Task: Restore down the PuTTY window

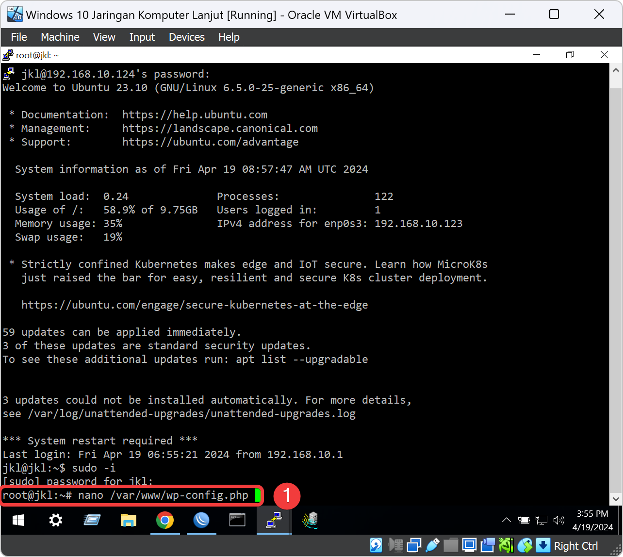Action: coord(570,55)
